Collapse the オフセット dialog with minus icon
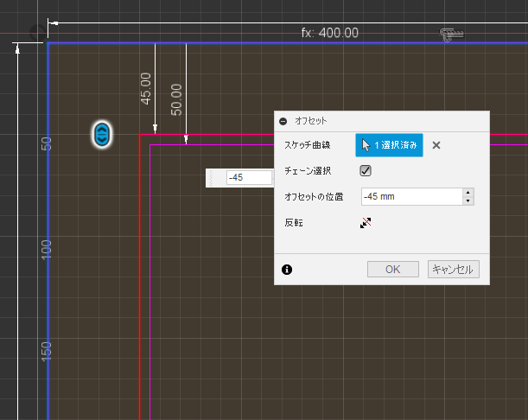Image resolution: width=528 pixels, height=420 pixels. pyautogui.click(x=283, y=121)
